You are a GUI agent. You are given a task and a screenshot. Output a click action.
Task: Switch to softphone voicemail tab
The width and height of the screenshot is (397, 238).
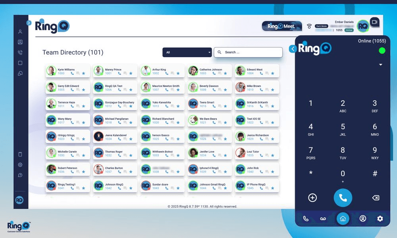coord(323,219)
